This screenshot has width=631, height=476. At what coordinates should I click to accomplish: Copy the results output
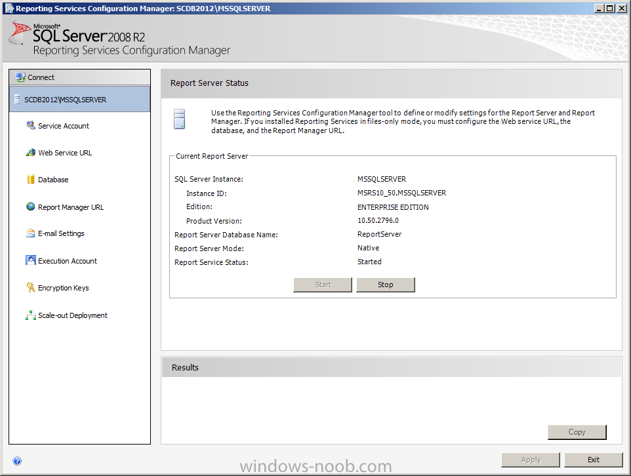coord(577,431)
